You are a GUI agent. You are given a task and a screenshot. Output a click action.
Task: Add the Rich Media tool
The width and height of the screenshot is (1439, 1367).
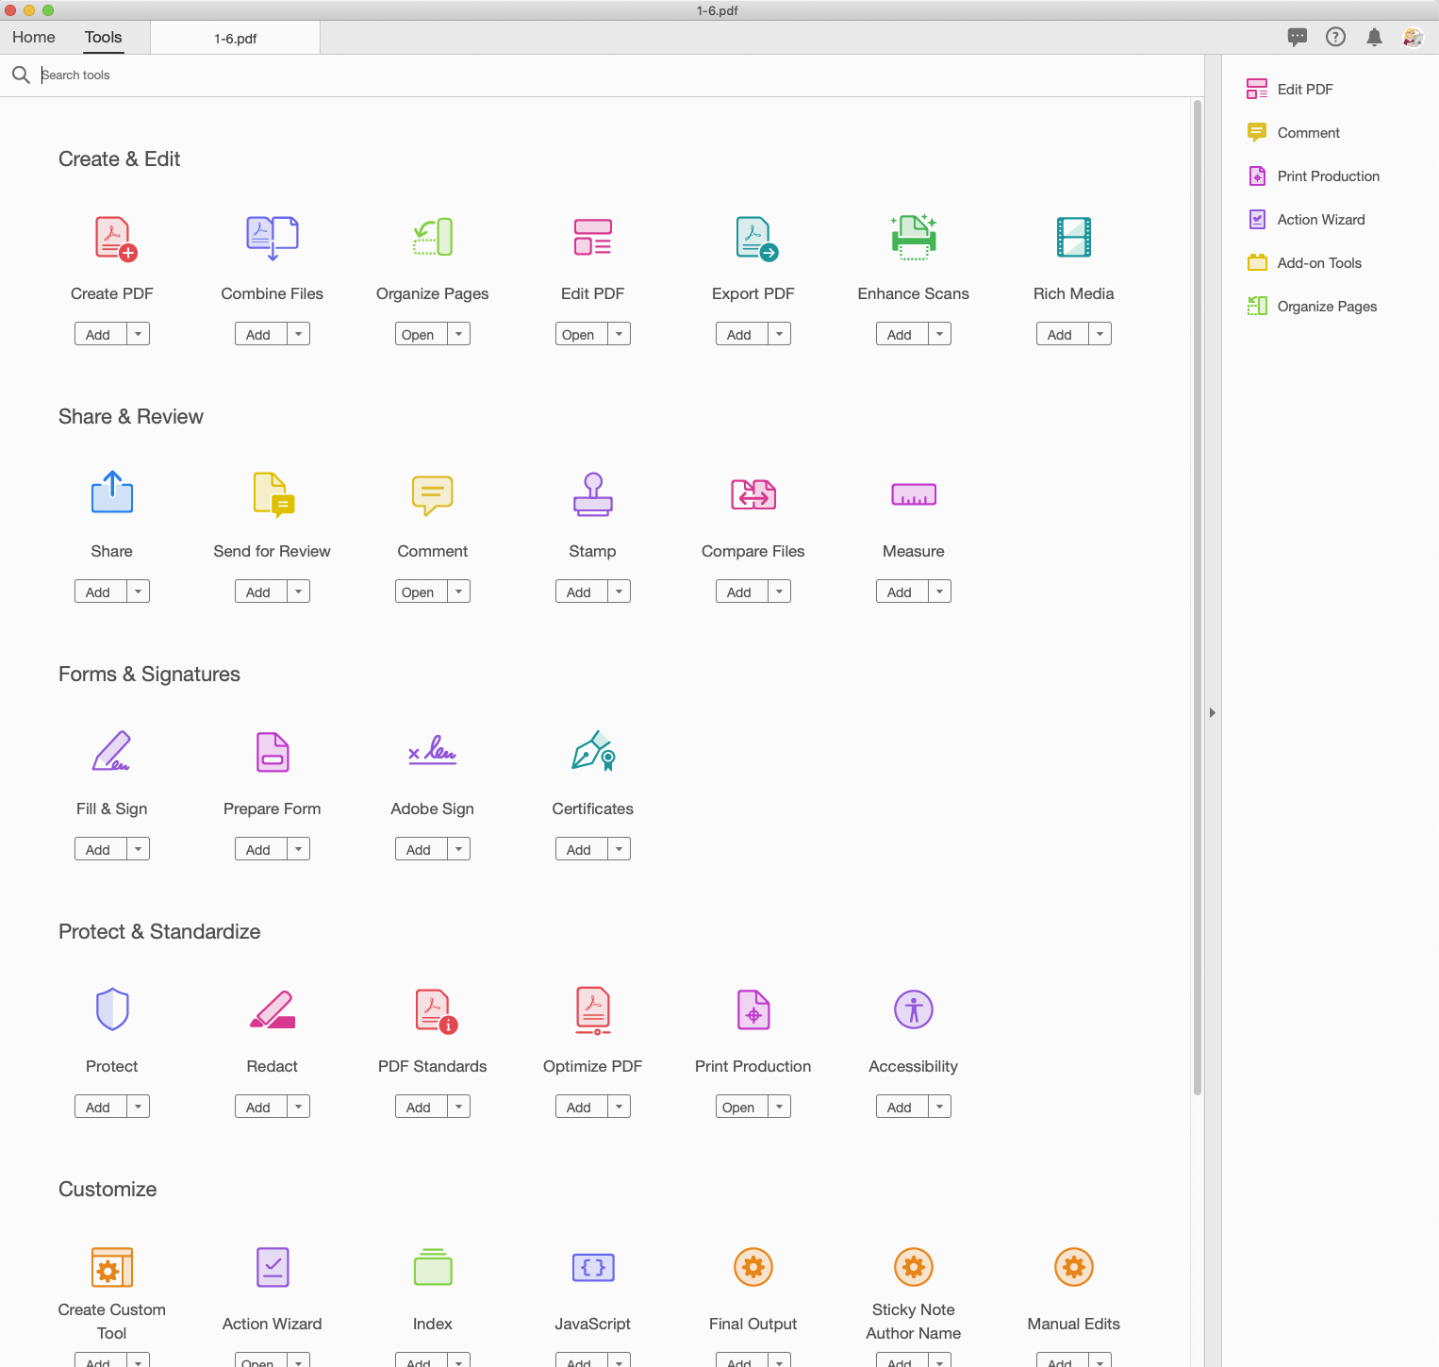(1061, 334)
